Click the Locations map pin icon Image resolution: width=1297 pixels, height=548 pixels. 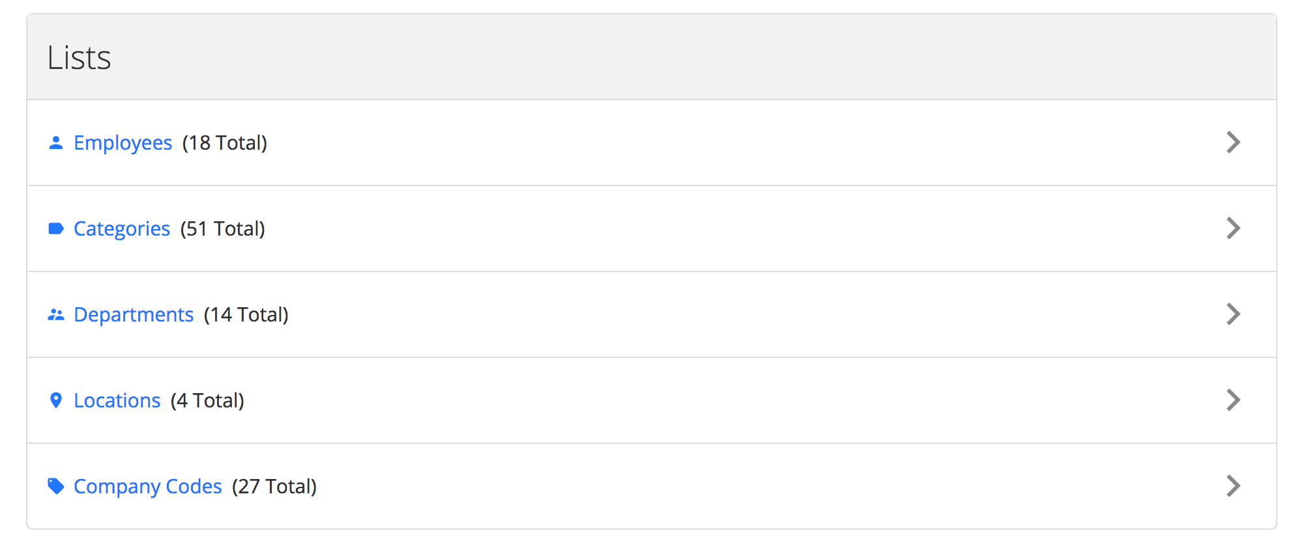coord(56,400)
